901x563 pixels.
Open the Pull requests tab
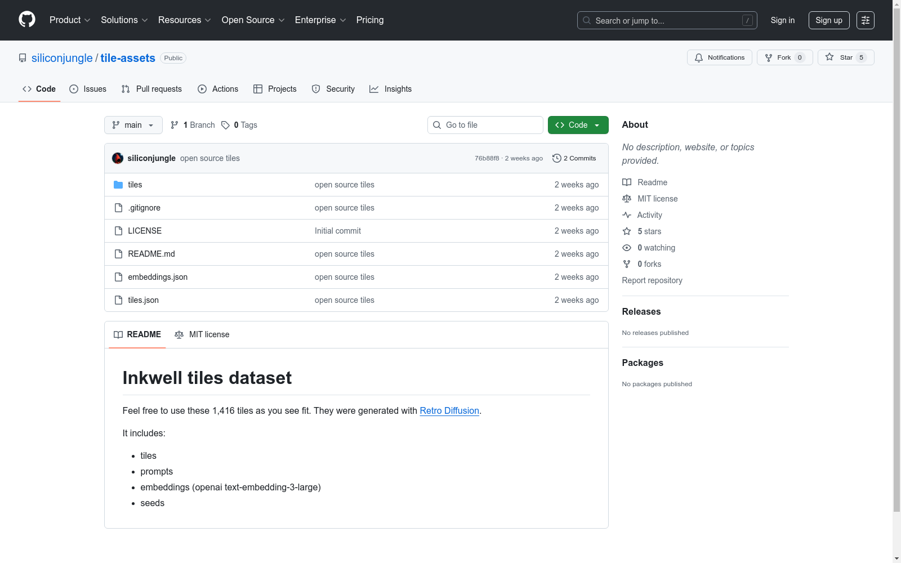[151, 89]
